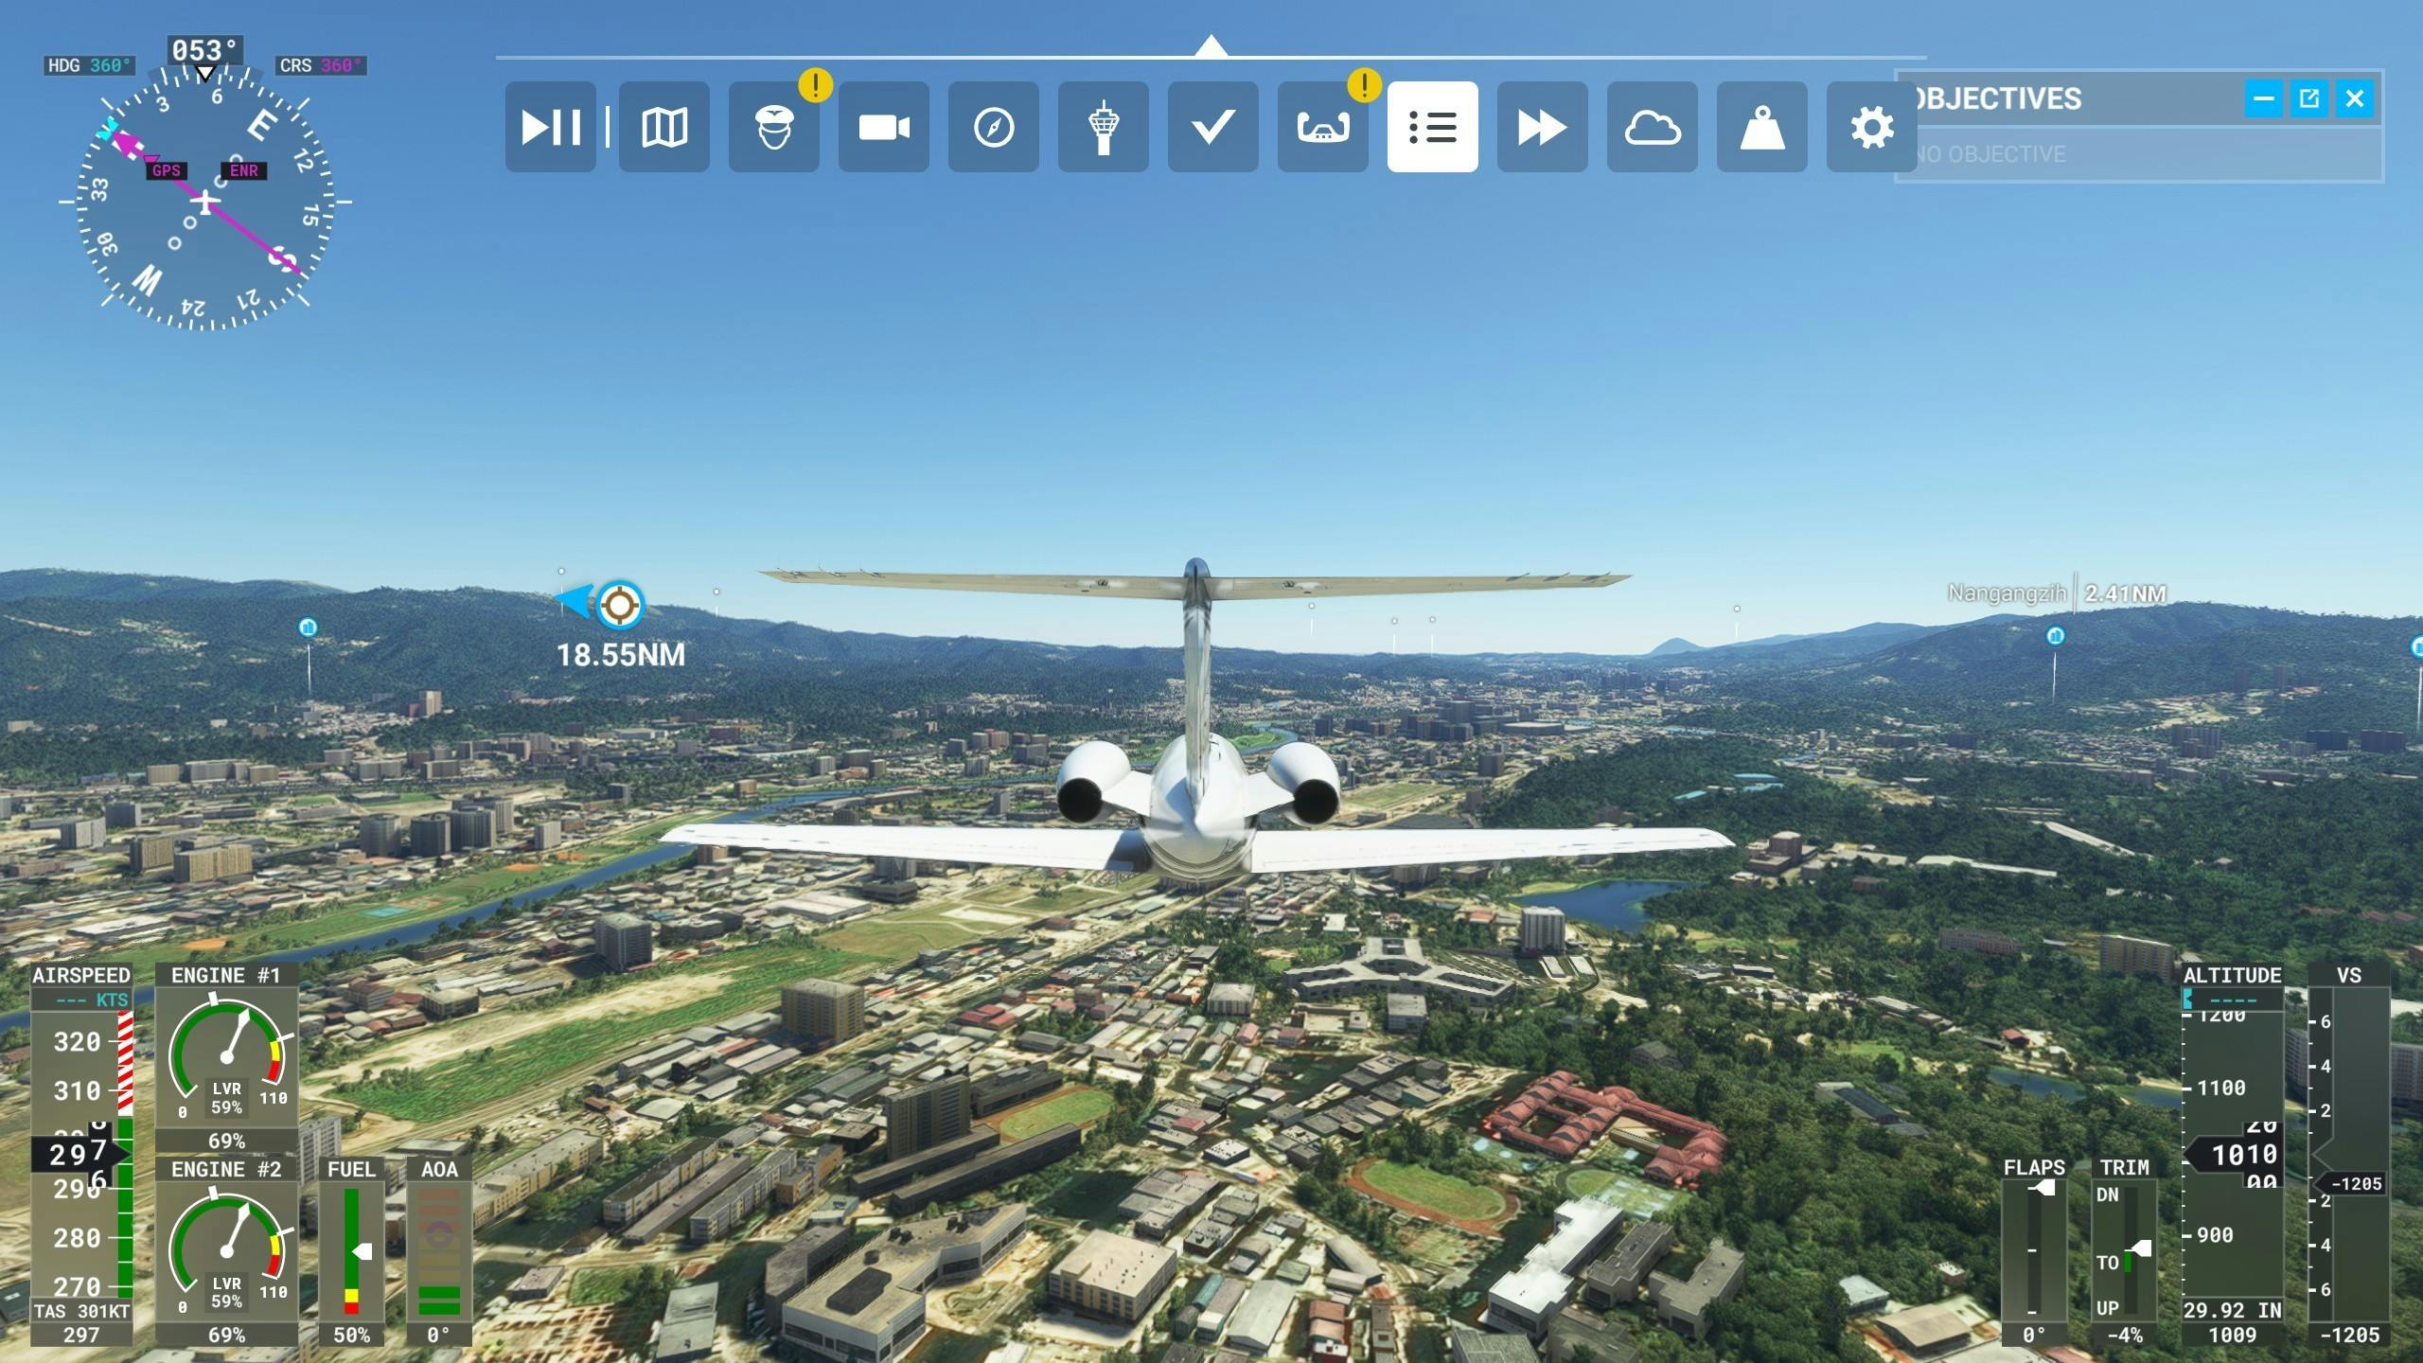Click the trim indicator slider

(x=2137, y=1250)
